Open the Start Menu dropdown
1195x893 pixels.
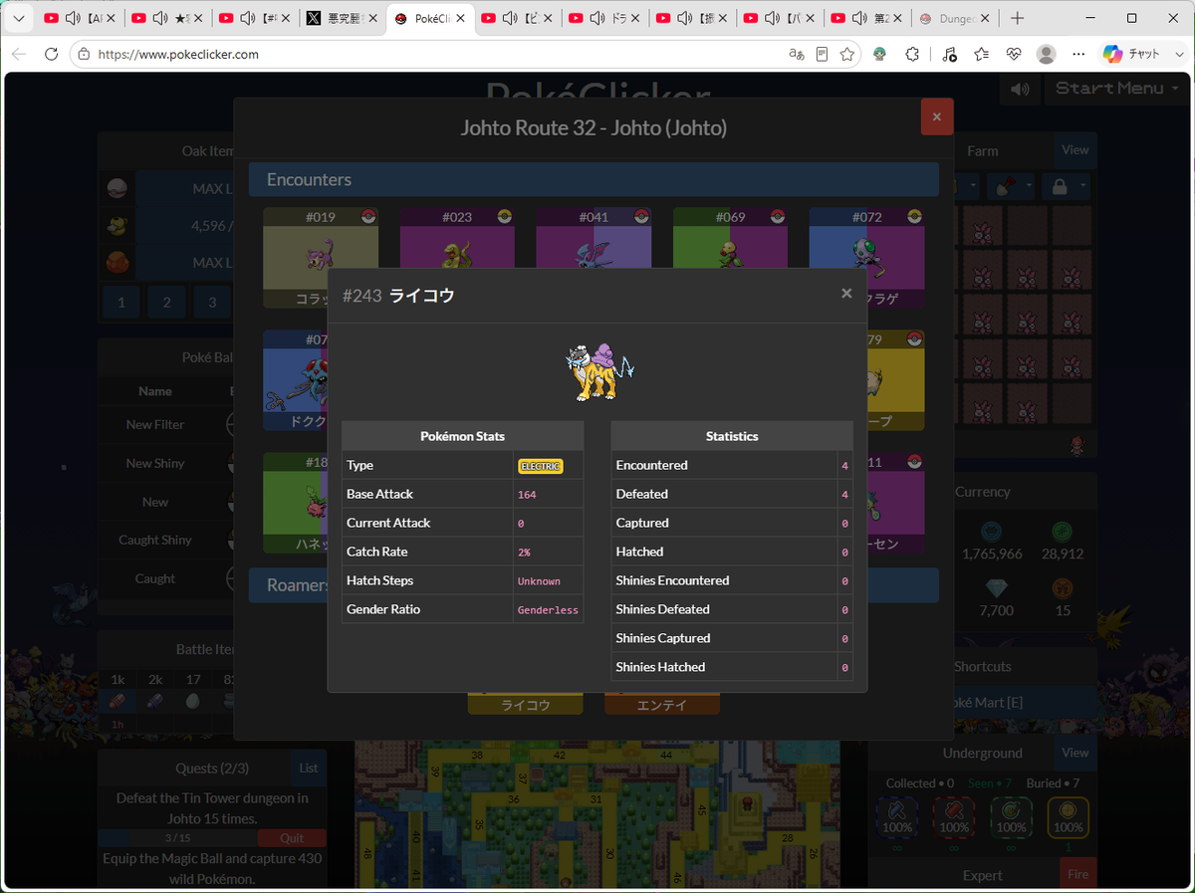pyautogui.click(x=1117, y=89)
